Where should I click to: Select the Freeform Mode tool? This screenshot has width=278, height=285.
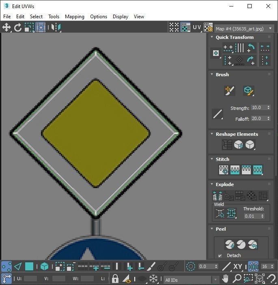coord(41,28)
